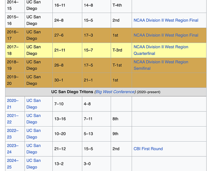
Task: Open 2016–17 NCAA Division II West Region Final link
Action: pyautogui.click(x=166, y=35)
